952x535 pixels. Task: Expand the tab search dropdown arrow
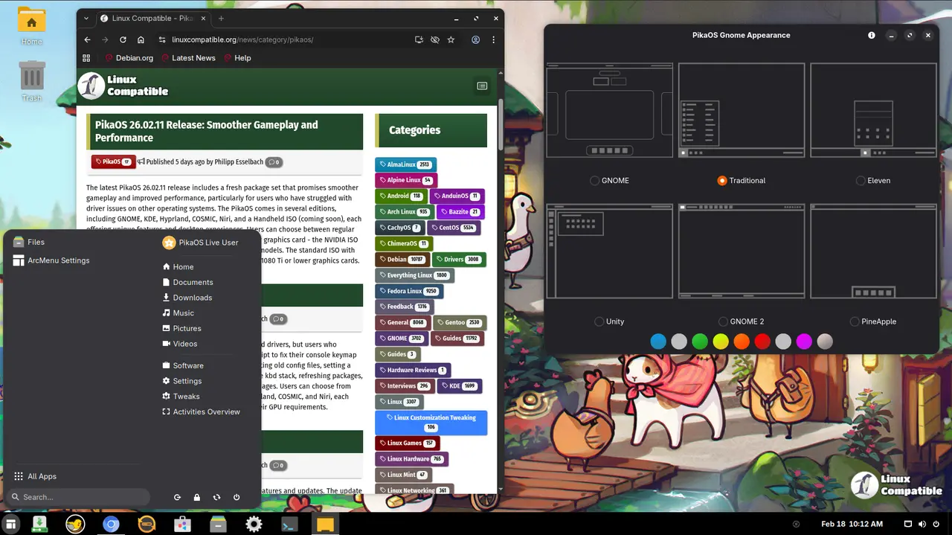coord(87,18)
